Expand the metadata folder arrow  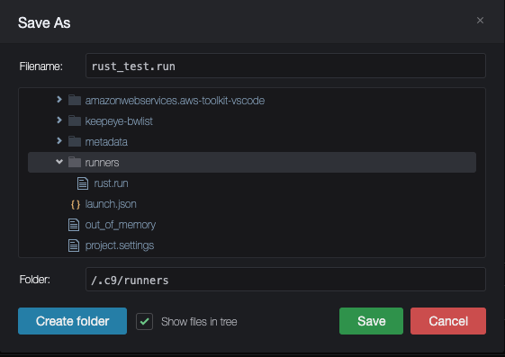[59, 140]
